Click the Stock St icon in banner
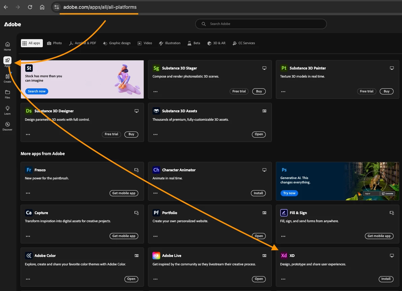 (29, 68)
